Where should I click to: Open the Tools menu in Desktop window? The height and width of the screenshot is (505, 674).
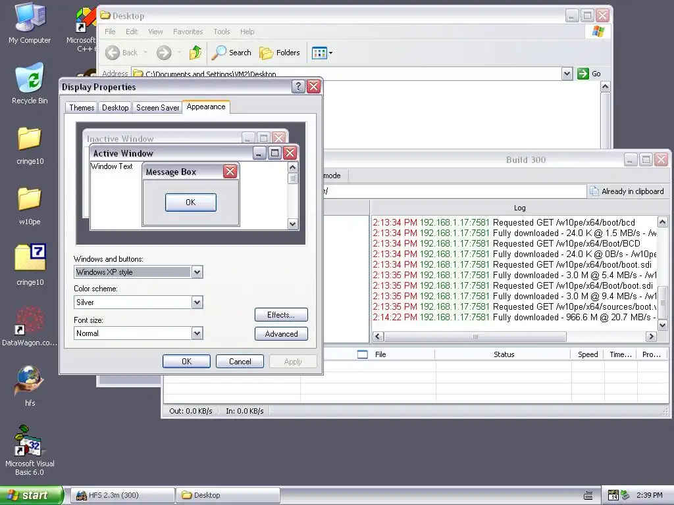coord(221,32)
